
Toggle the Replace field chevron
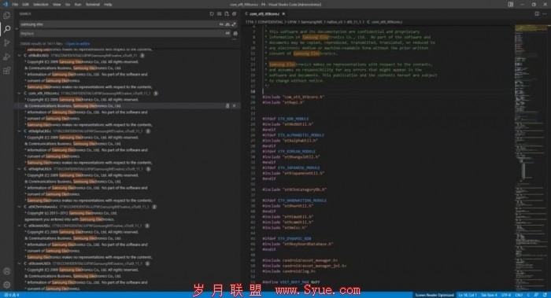(17, 29)
